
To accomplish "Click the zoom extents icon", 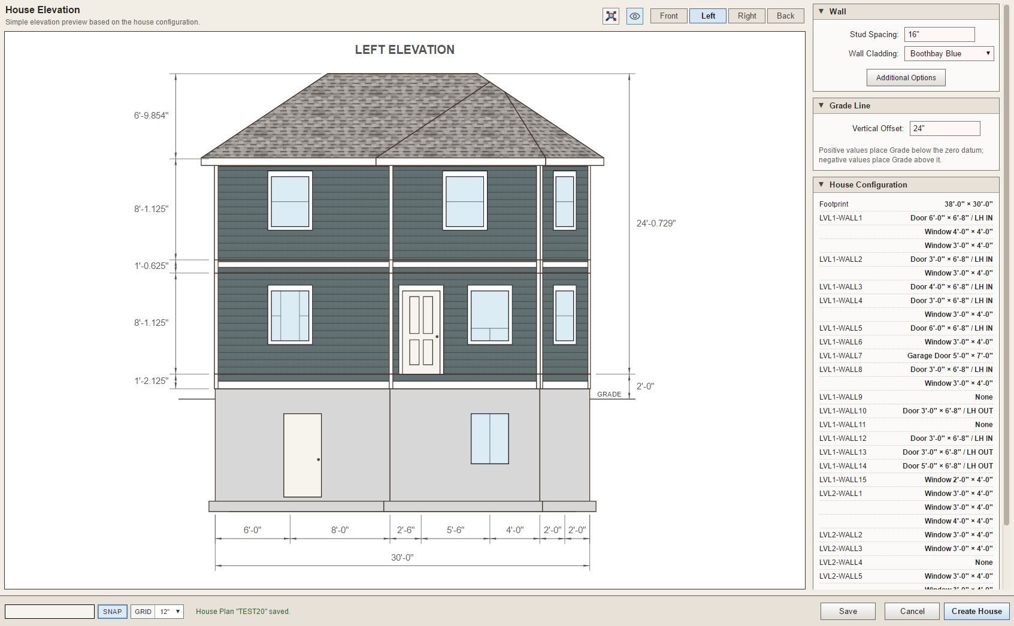I will click(611, 16).
